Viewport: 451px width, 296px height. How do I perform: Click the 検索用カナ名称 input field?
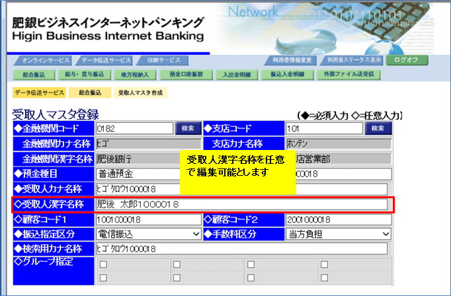242,248
